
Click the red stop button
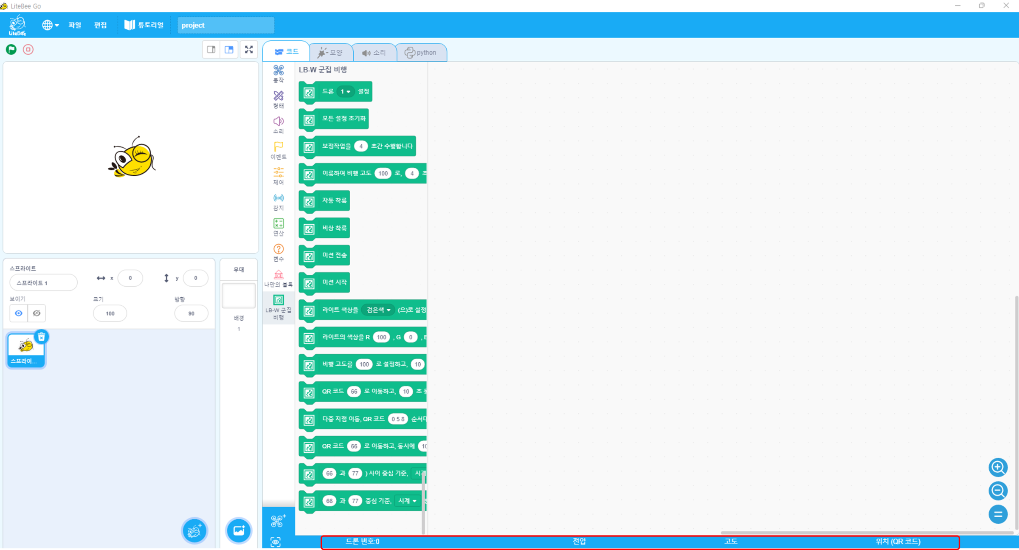point(28,50)
